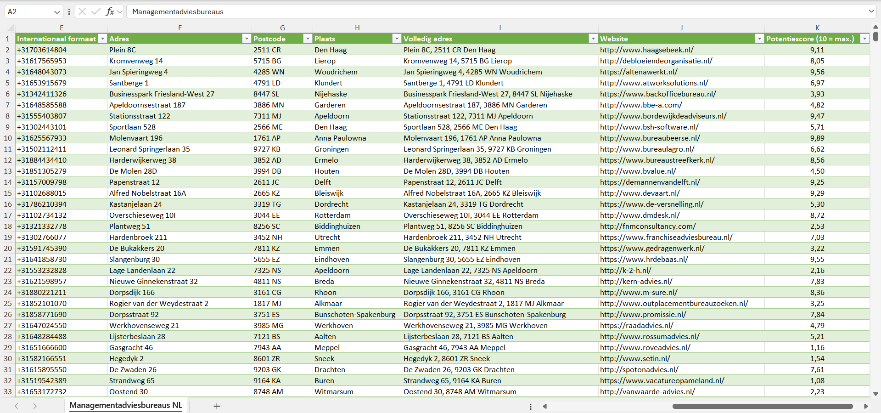The height and width of the screenshot is (413, 881).
Task: Select row 15 header
Action: pos(8,193)
